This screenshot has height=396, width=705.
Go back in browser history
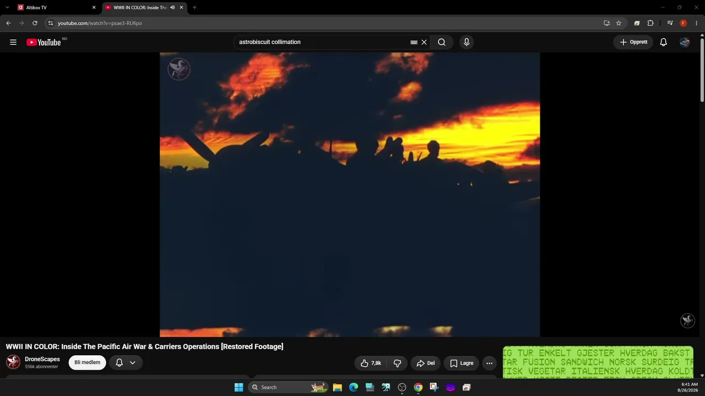[x=8, y=23]
